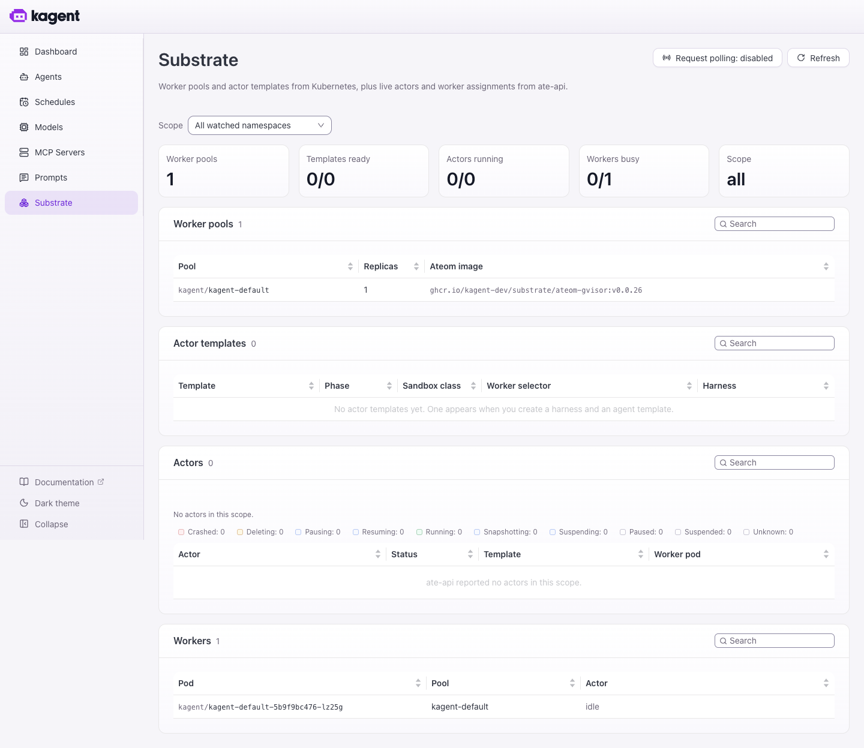Click the Models chip icon

pos(24,127)
